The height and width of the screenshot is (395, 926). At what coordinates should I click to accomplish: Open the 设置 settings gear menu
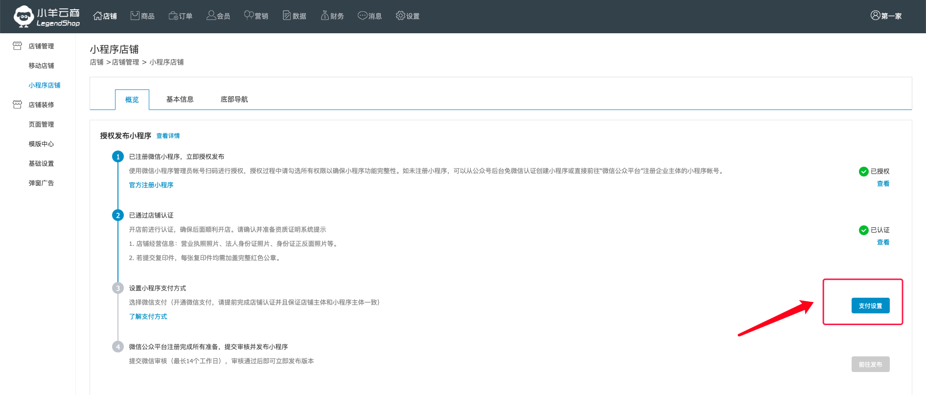click(x=408, y=16)
